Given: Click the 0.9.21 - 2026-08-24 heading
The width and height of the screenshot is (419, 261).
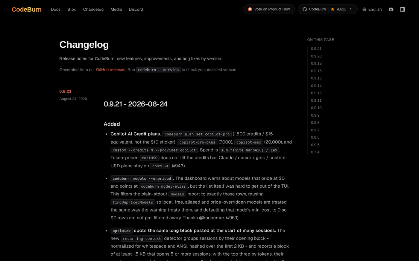Looking at the screenshot, I should (135, 104).
